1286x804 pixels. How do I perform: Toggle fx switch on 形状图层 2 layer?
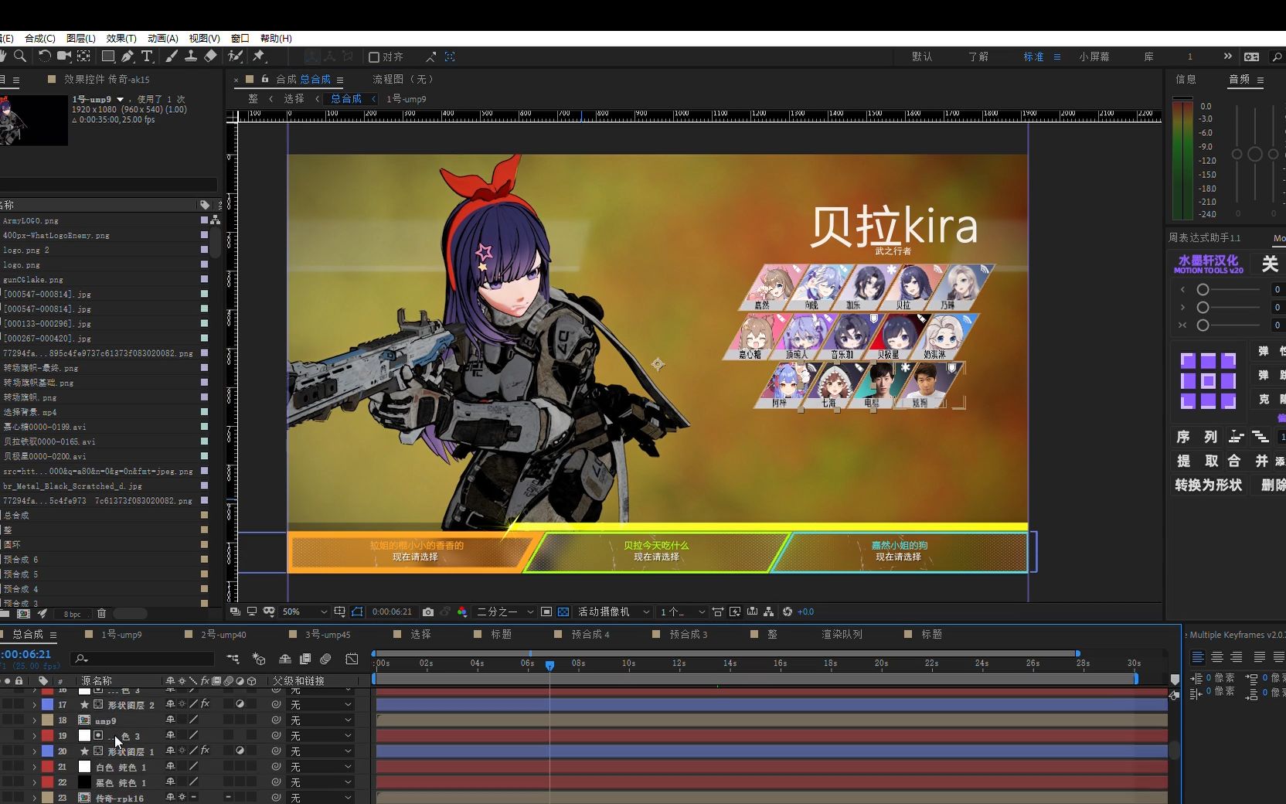[x=205, y=704]
